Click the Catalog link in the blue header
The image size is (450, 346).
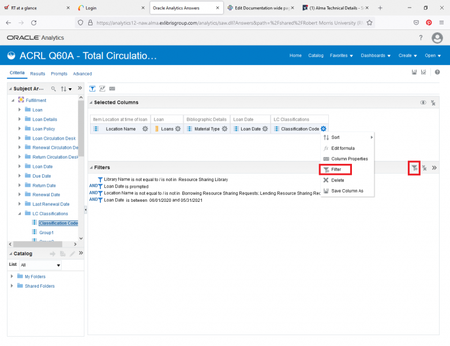pos(316,56)
